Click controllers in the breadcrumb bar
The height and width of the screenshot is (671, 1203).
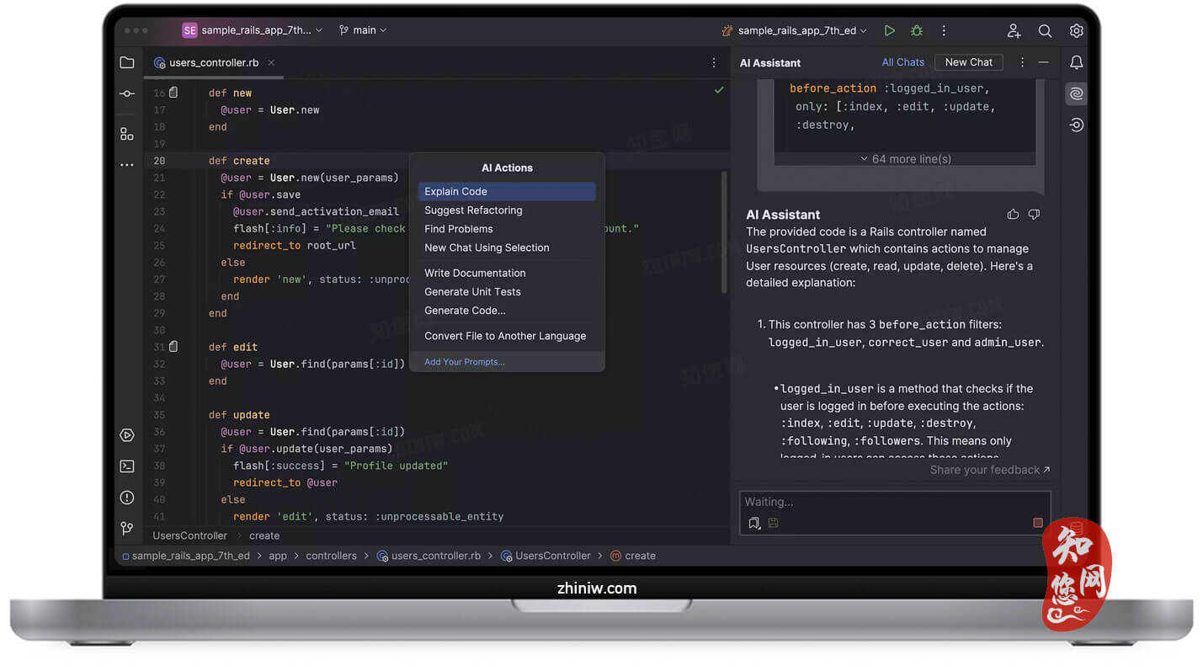pos(331,556)
